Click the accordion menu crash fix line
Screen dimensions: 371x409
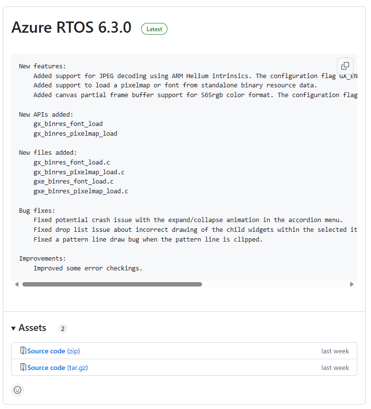pos(188,220)
